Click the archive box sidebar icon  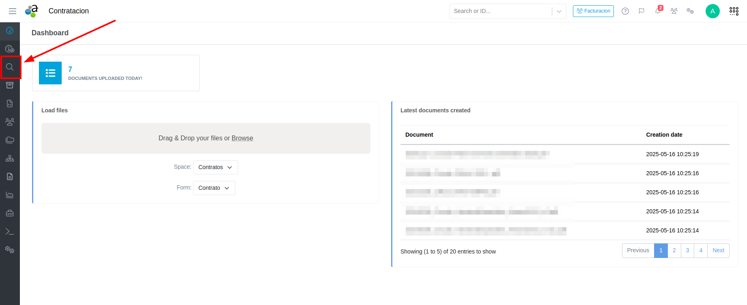[x=10, y=85]
